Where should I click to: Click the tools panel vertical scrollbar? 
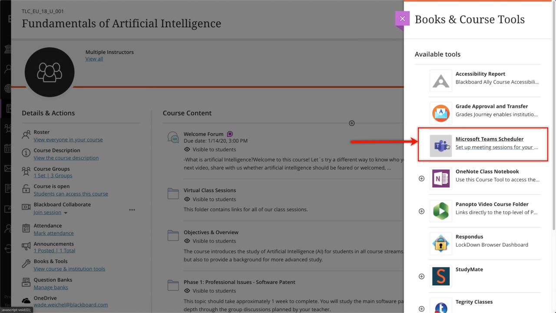553,113
